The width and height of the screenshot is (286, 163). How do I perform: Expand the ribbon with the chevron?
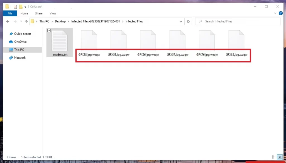[x=275, y=13]
